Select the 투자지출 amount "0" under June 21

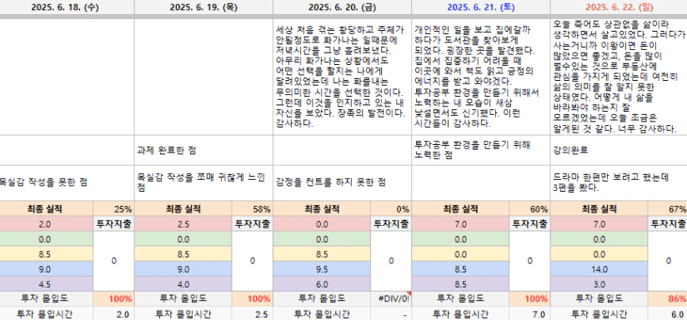pos(529,261)
